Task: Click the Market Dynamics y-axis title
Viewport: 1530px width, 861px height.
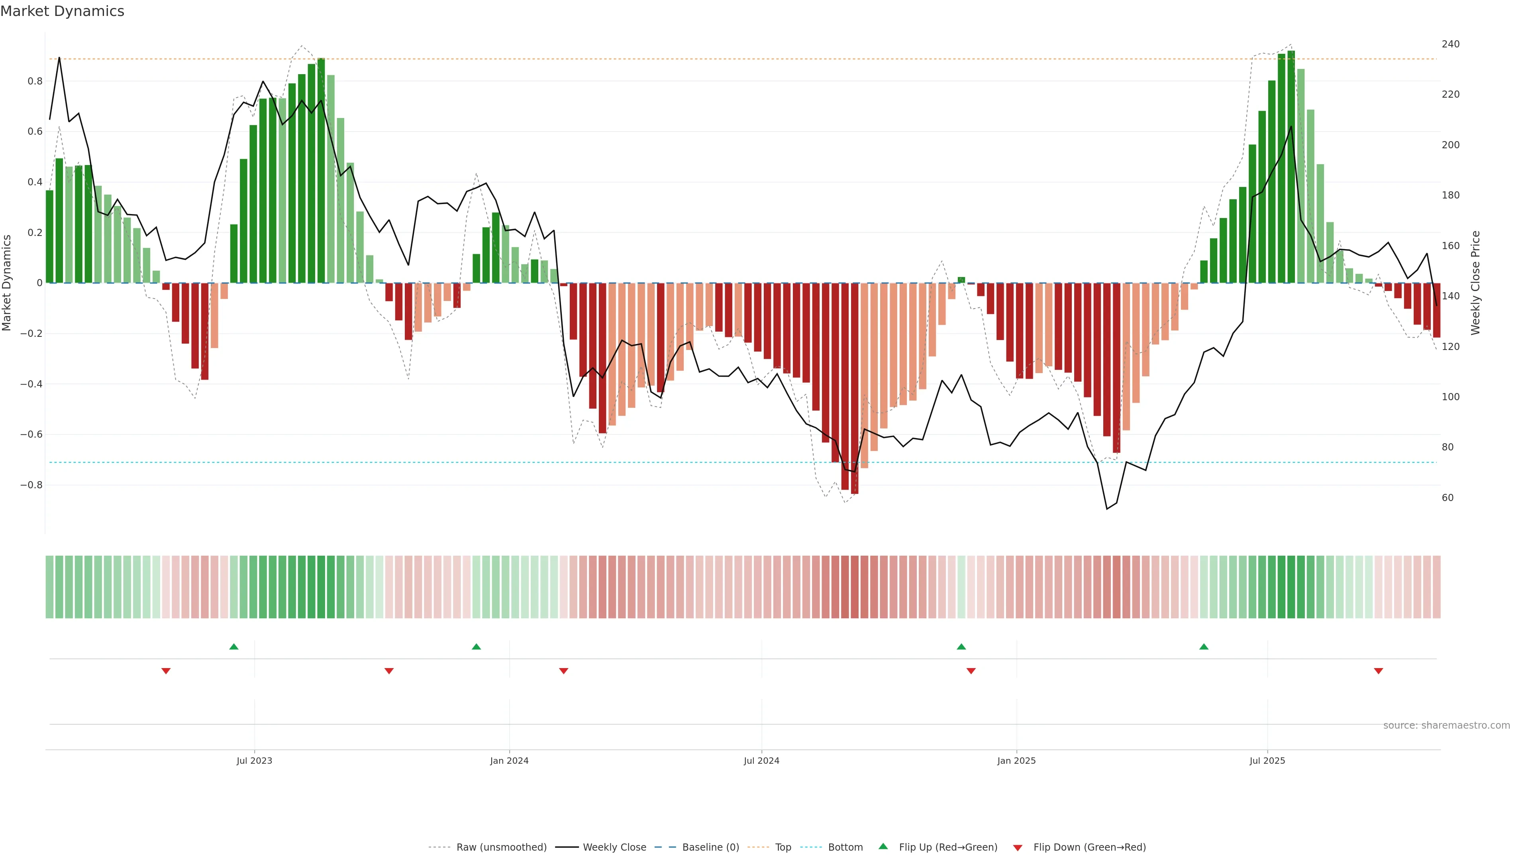Action: pos(7,283)
